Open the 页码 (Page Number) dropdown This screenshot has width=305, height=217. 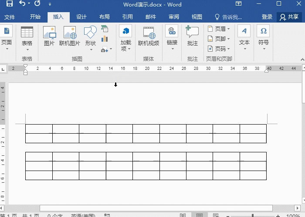coord(219,49)
